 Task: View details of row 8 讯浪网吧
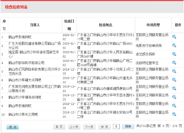pyautogui.click(x=174, y=97)
